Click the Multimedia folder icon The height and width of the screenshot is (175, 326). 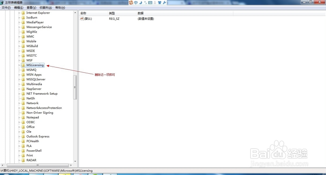(23, 84)
